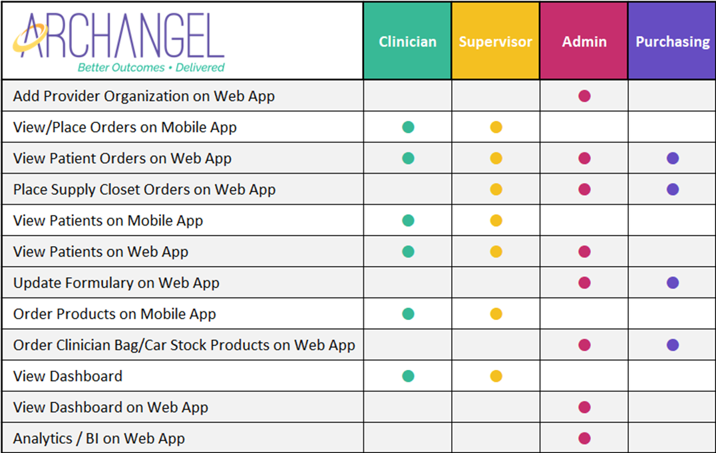Click Clinician dot in View Dashboard row

point(408,377)
